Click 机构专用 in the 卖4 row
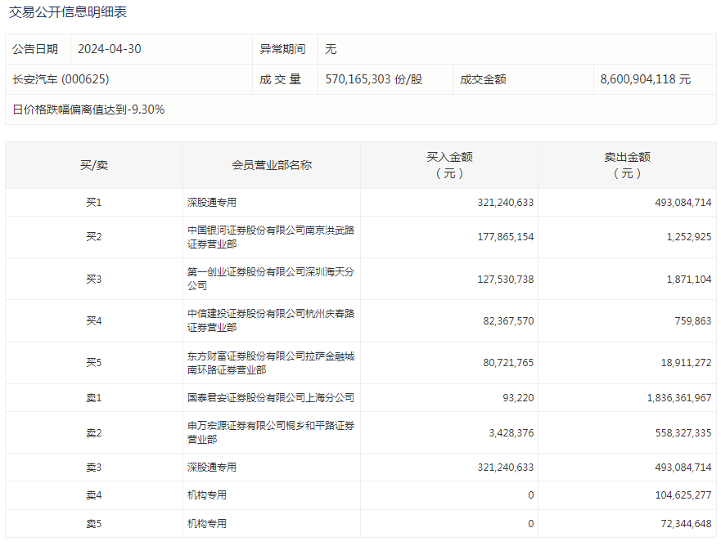The image size is (721, 546). [207, 495]
